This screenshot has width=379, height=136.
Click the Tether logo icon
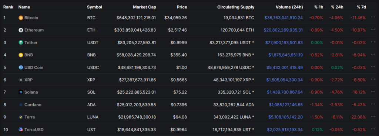(21, 43)
